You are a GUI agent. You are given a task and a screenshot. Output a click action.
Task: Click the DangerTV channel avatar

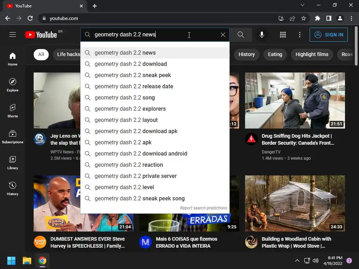251,139
